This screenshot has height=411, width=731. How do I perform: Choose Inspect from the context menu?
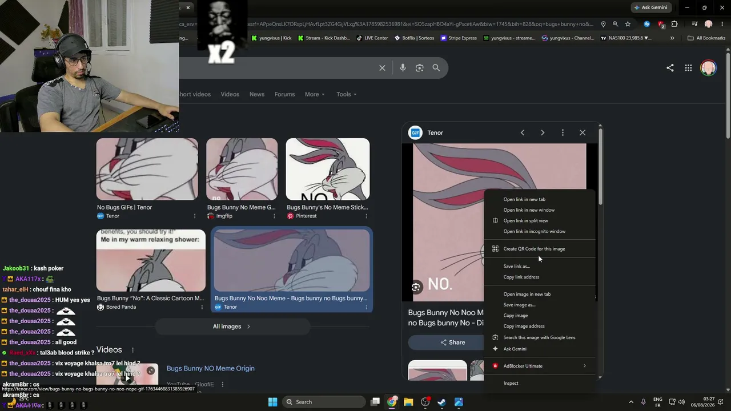tap(539, 383)
